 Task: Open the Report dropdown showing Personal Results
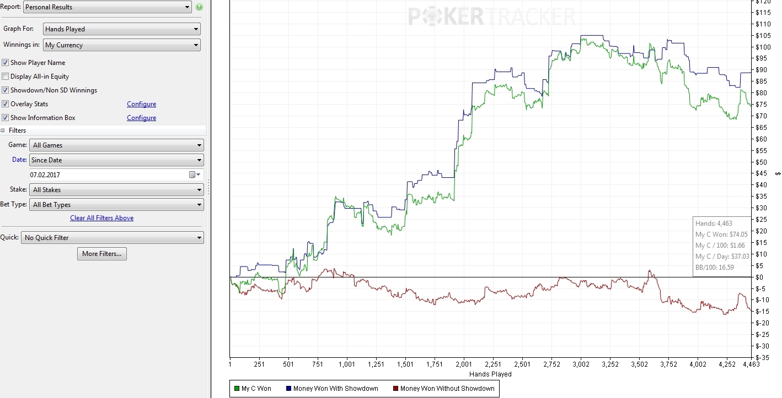click(x=108, y=7)
